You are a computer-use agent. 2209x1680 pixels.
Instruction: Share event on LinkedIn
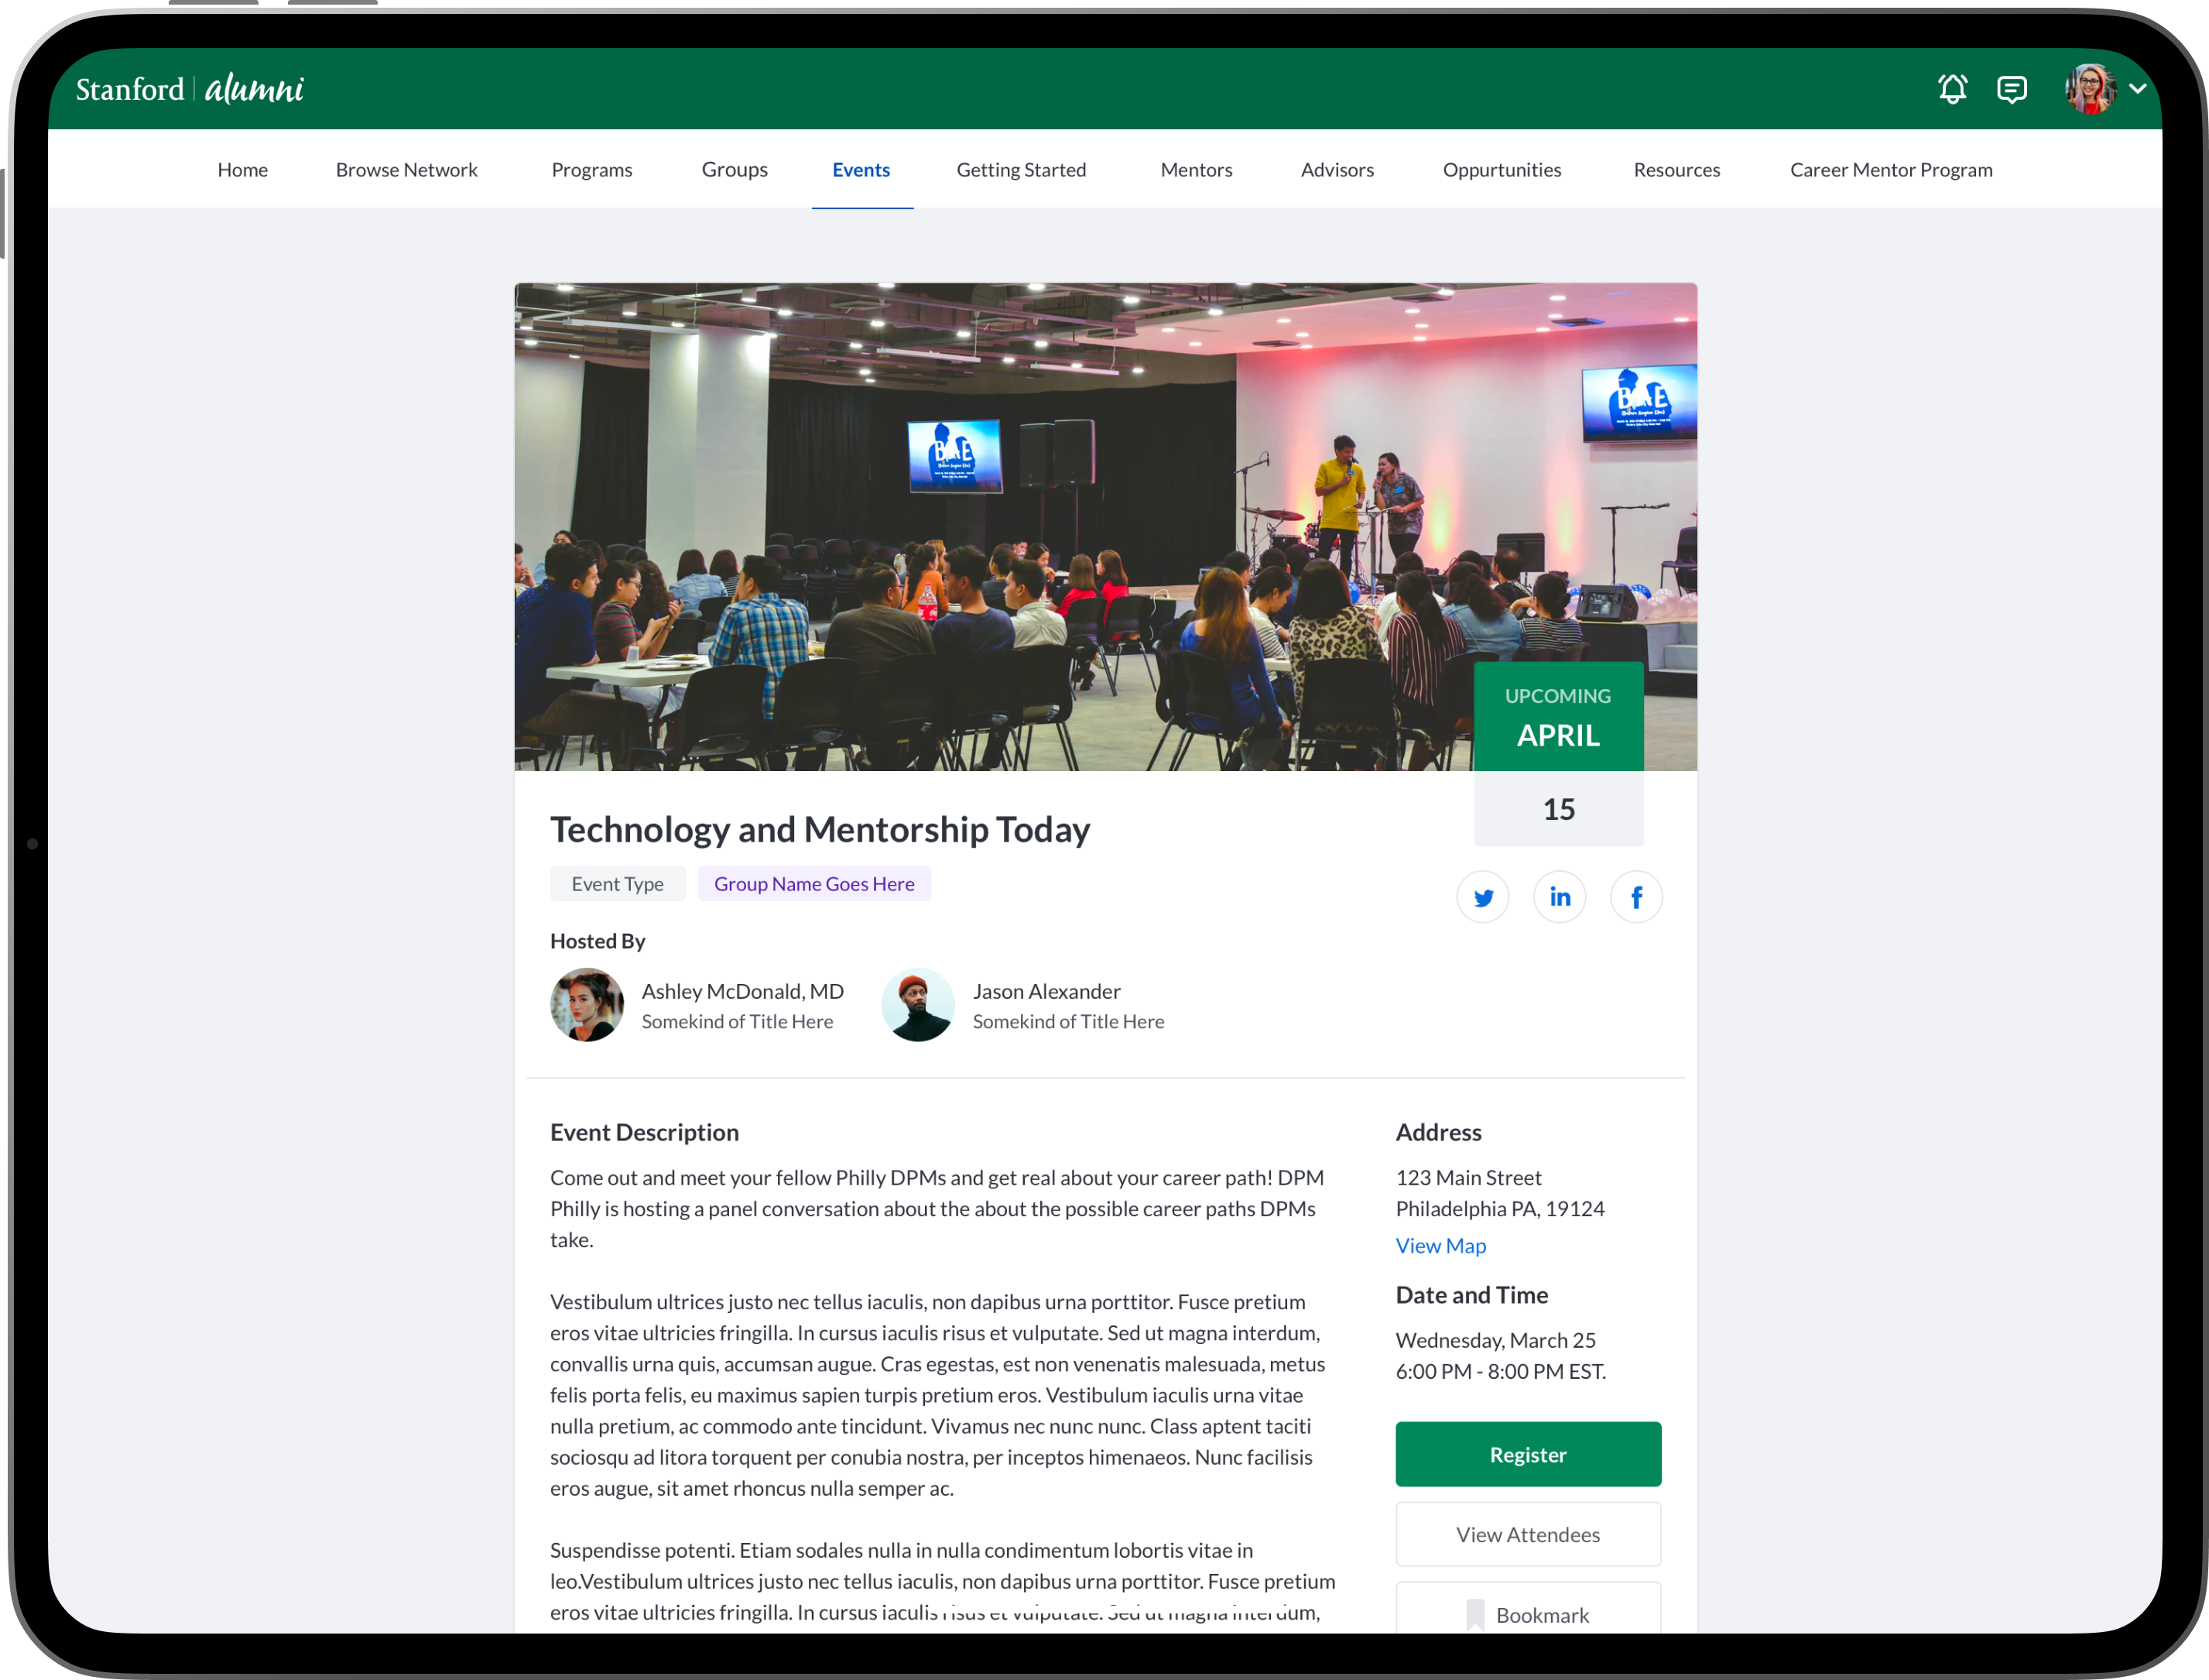click(1560, 897)
